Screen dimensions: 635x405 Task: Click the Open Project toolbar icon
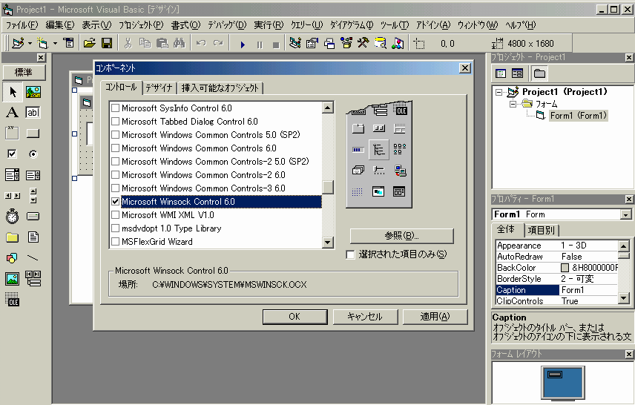90,43
